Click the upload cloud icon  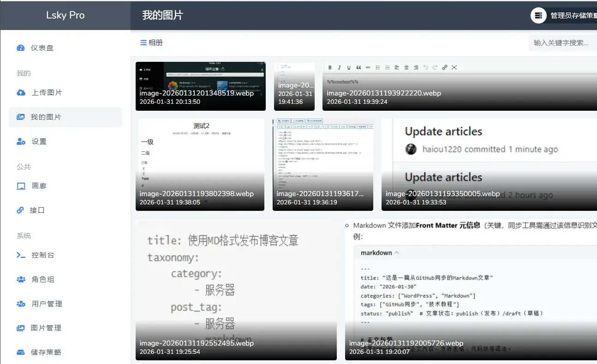coord(21,93)
